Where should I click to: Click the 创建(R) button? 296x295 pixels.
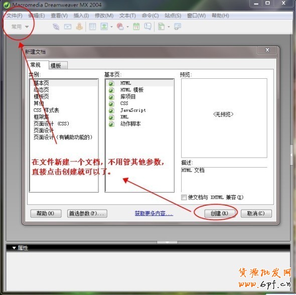click(219, 213)
